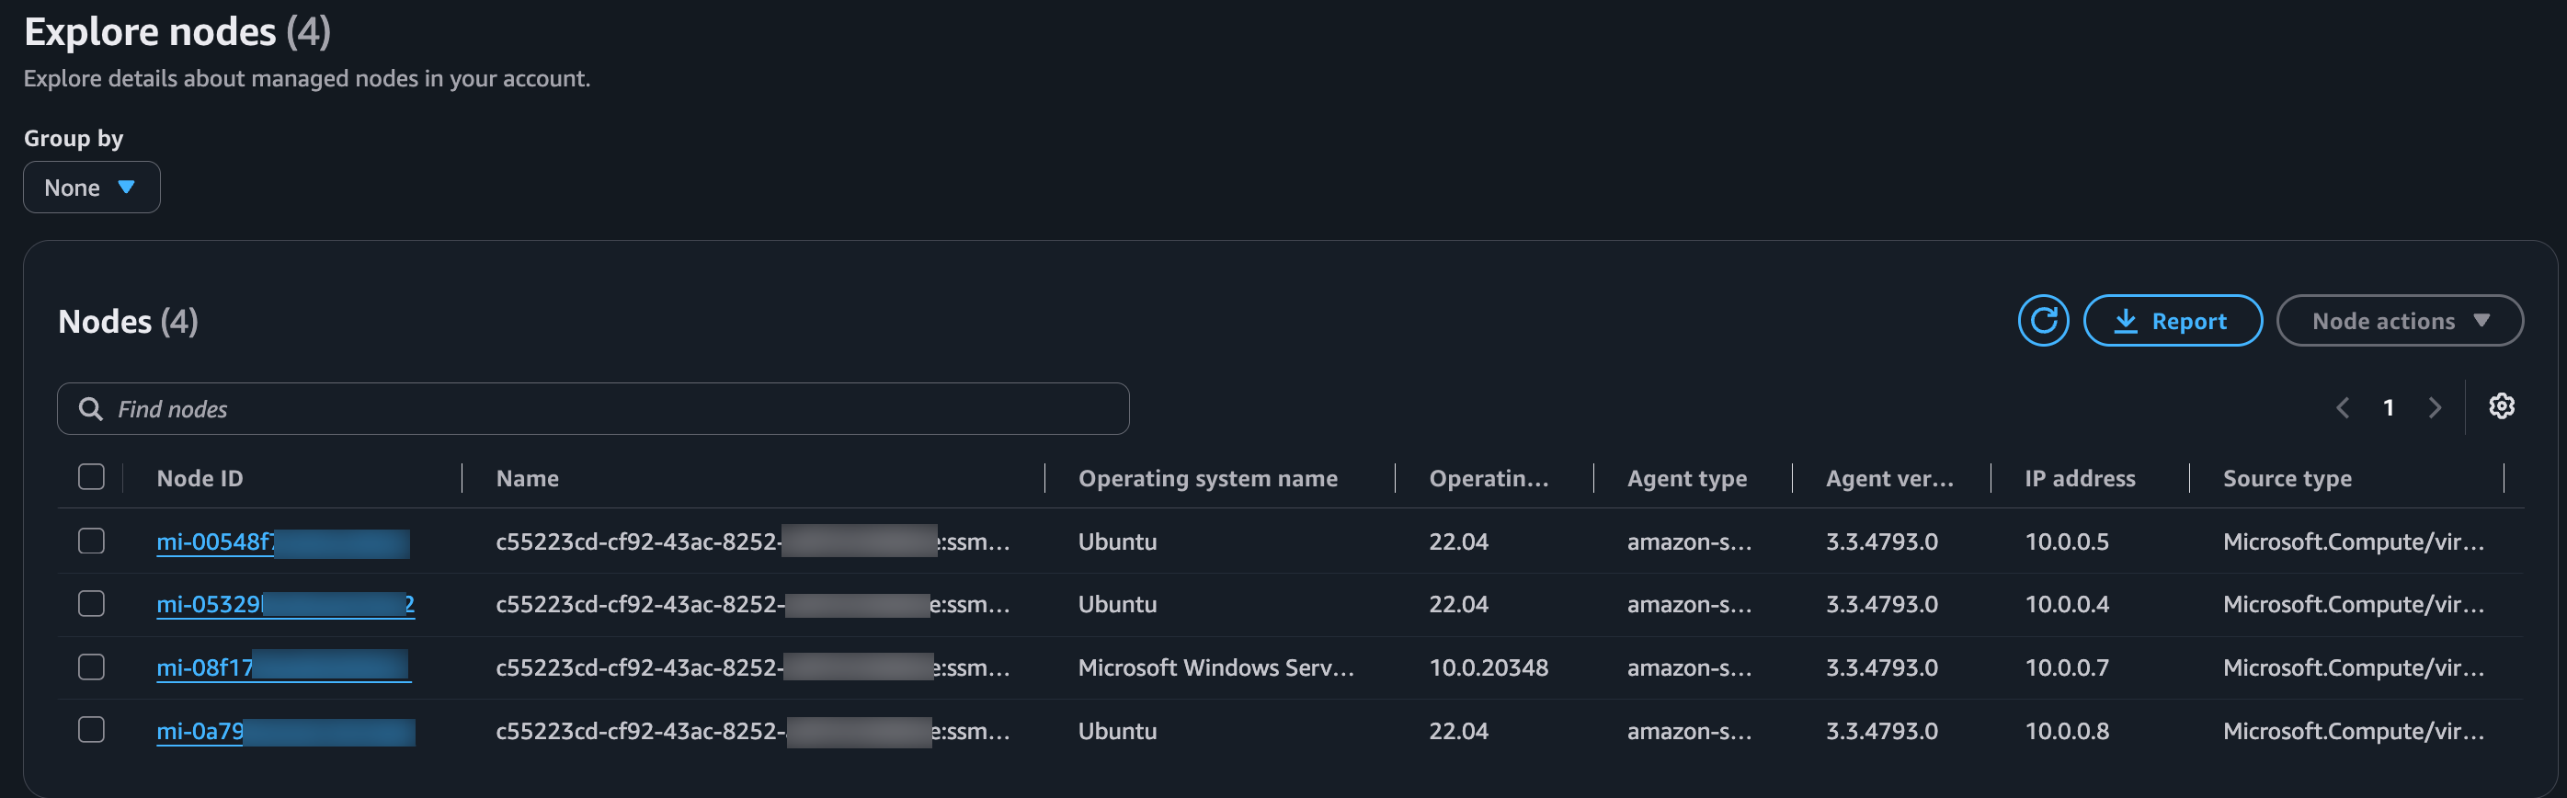This screenshot has height=798, width=2567.
Task: Click the search magnifier icon
Action: (x=91, y=409)
